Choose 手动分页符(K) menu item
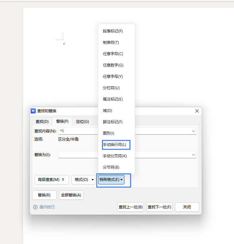Viewport: 234px width, 244px height. click(x=115, y=156)
